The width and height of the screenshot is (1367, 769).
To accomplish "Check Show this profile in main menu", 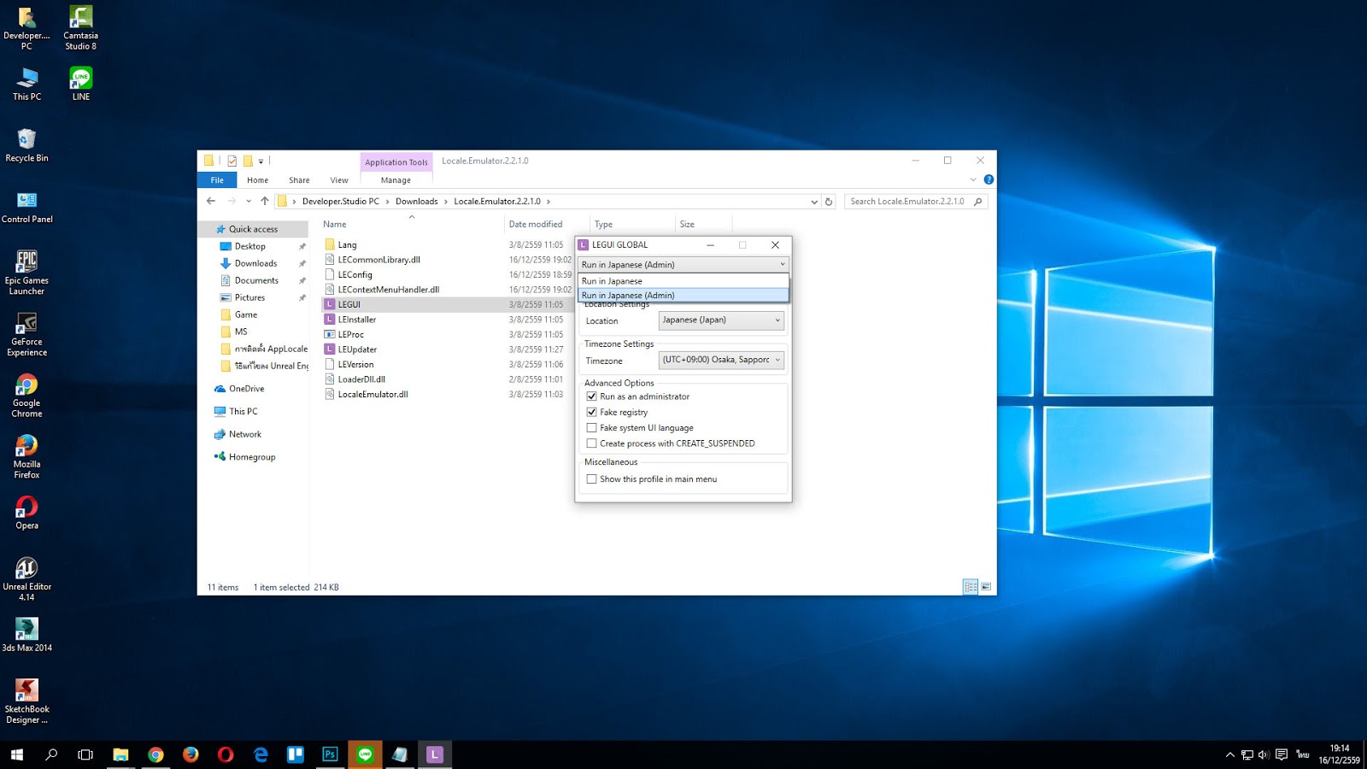I will [x=591, y=478].
